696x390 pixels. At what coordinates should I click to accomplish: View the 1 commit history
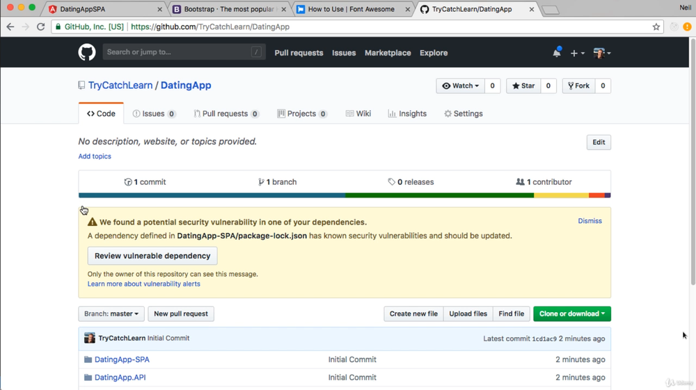point(145,181)
